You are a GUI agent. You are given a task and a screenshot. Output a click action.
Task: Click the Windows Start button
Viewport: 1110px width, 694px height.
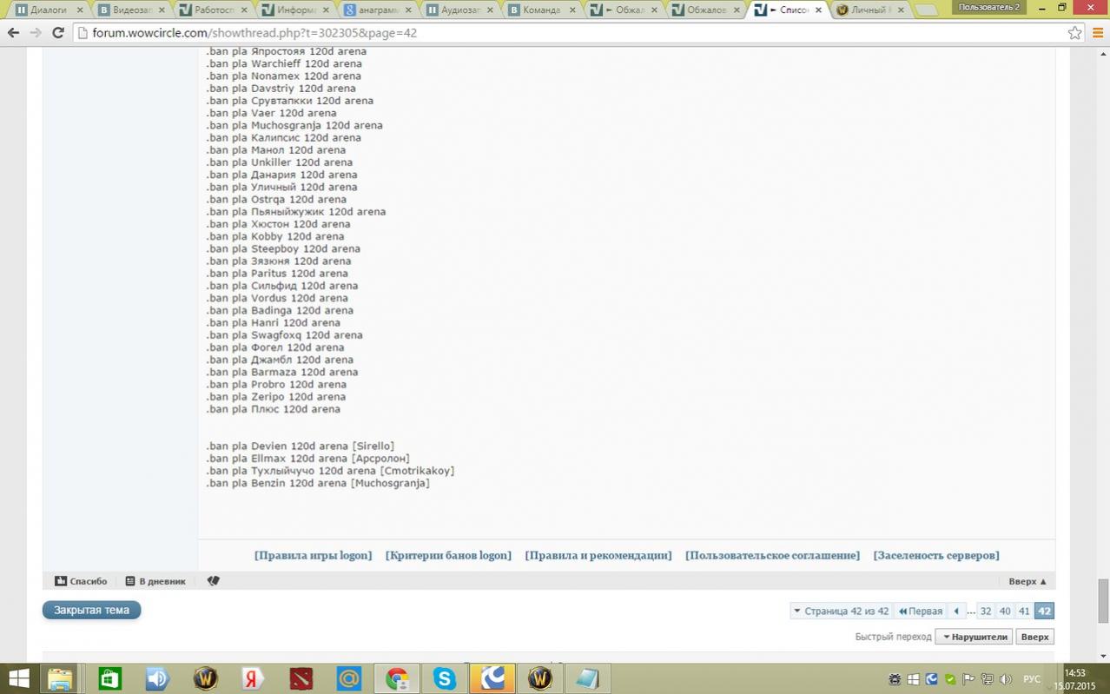click(19, 678)
